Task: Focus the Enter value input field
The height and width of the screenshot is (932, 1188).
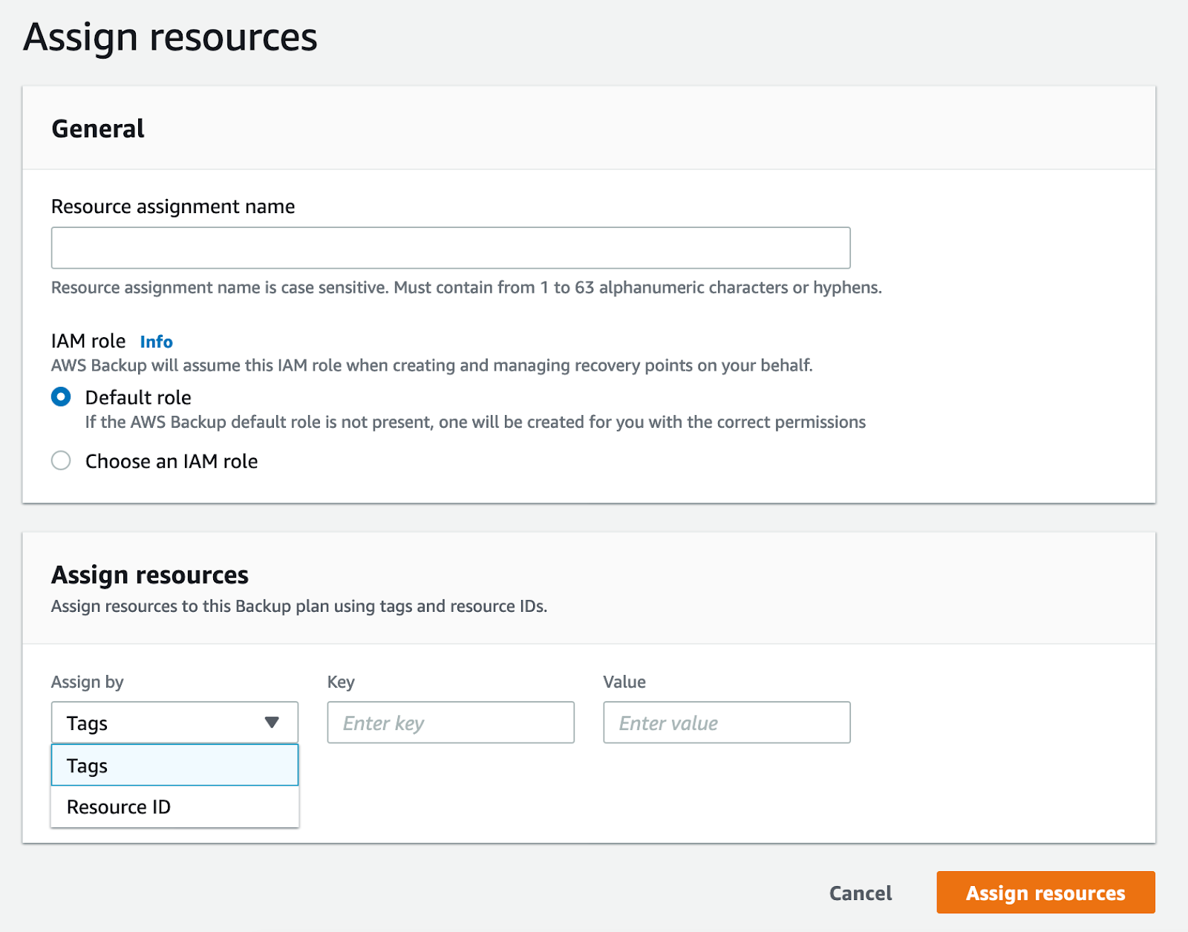Action: [726, 723]
